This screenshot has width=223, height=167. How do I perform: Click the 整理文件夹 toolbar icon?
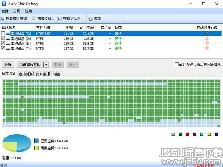click(x=59, y=19)
